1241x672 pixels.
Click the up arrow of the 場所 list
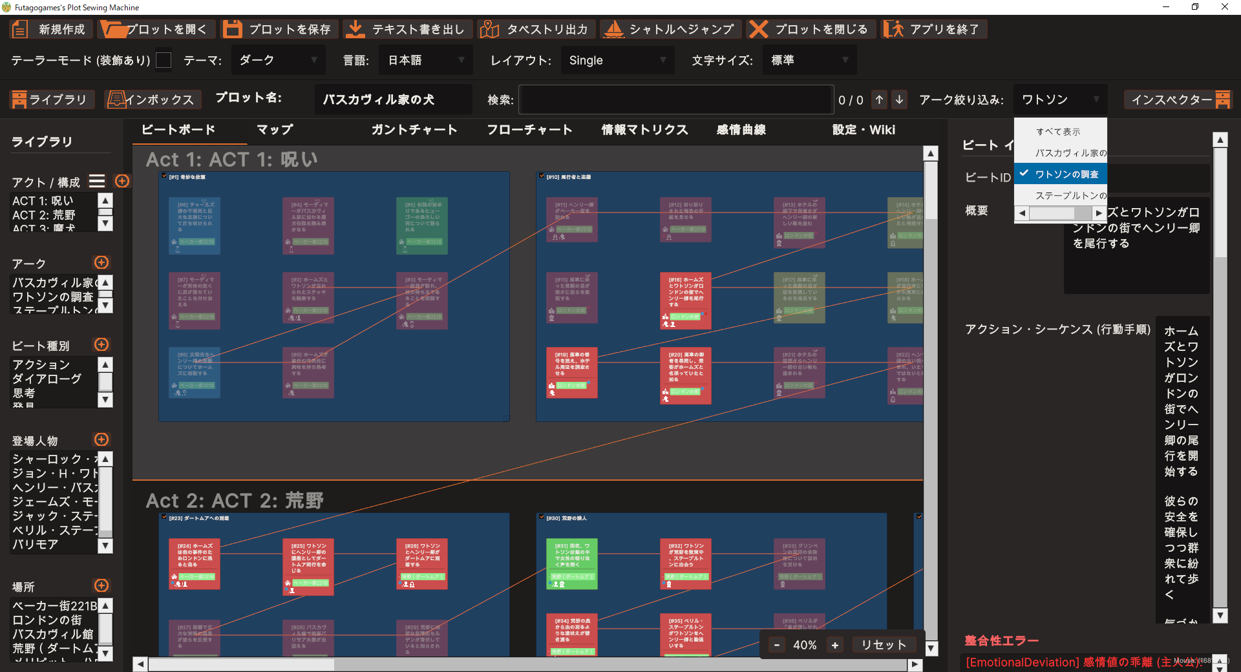point(105,605)
